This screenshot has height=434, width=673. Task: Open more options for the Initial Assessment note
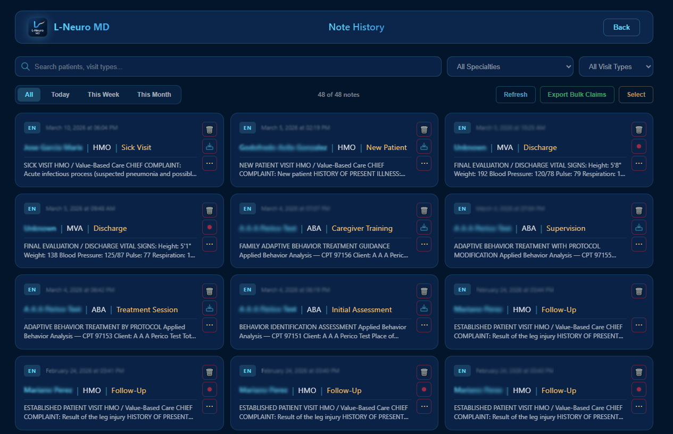[x=424, y=325]
